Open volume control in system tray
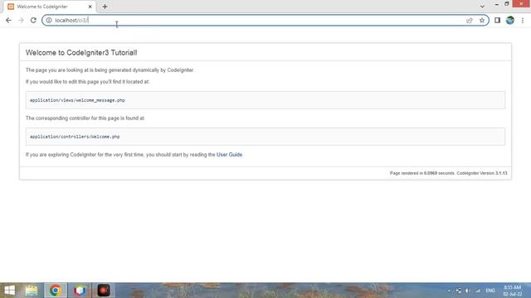The image size is (531, 298). [467, 291]
